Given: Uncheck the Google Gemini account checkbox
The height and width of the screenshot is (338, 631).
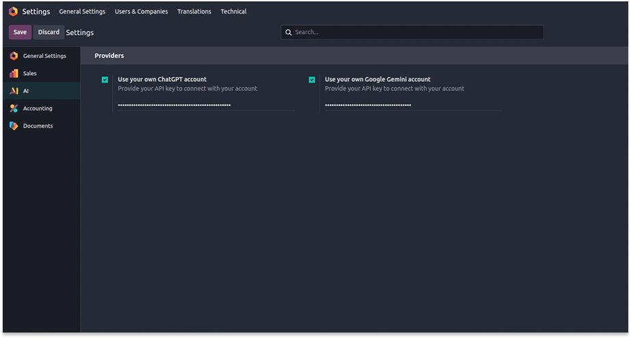Looking at the screenshot, I should [x=312, y=80].
